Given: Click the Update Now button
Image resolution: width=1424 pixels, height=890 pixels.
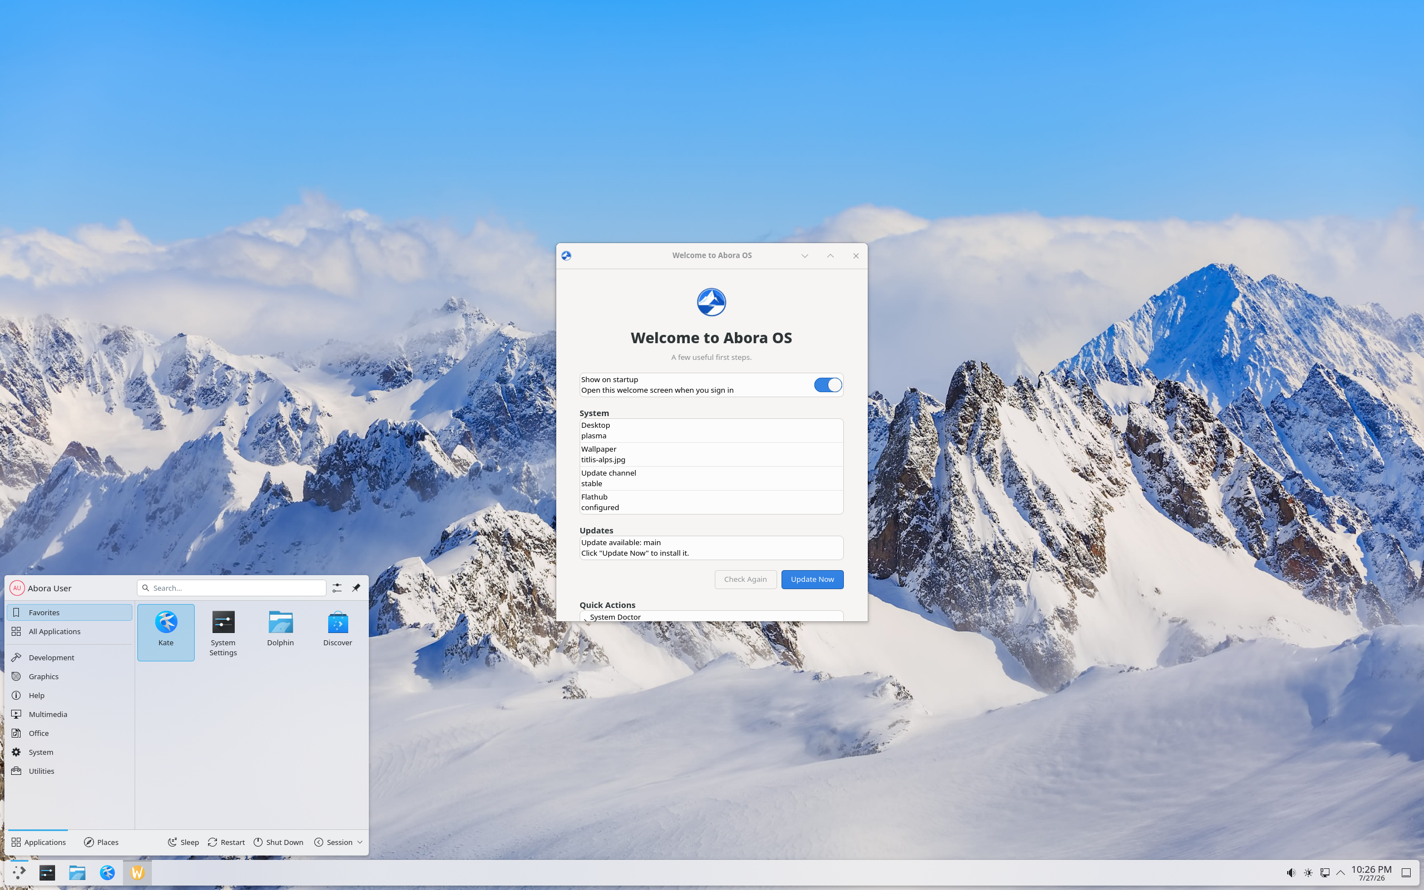Looking at the screenshot, I should click(x=812, y=579).
